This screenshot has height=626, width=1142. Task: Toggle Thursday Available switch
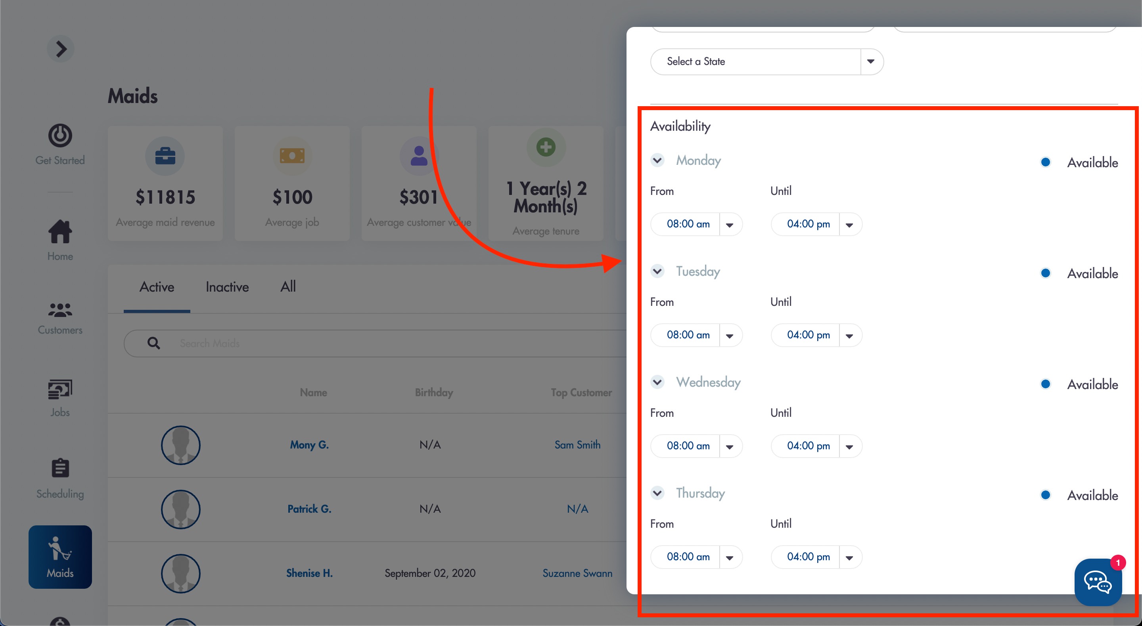point(1045,495)
